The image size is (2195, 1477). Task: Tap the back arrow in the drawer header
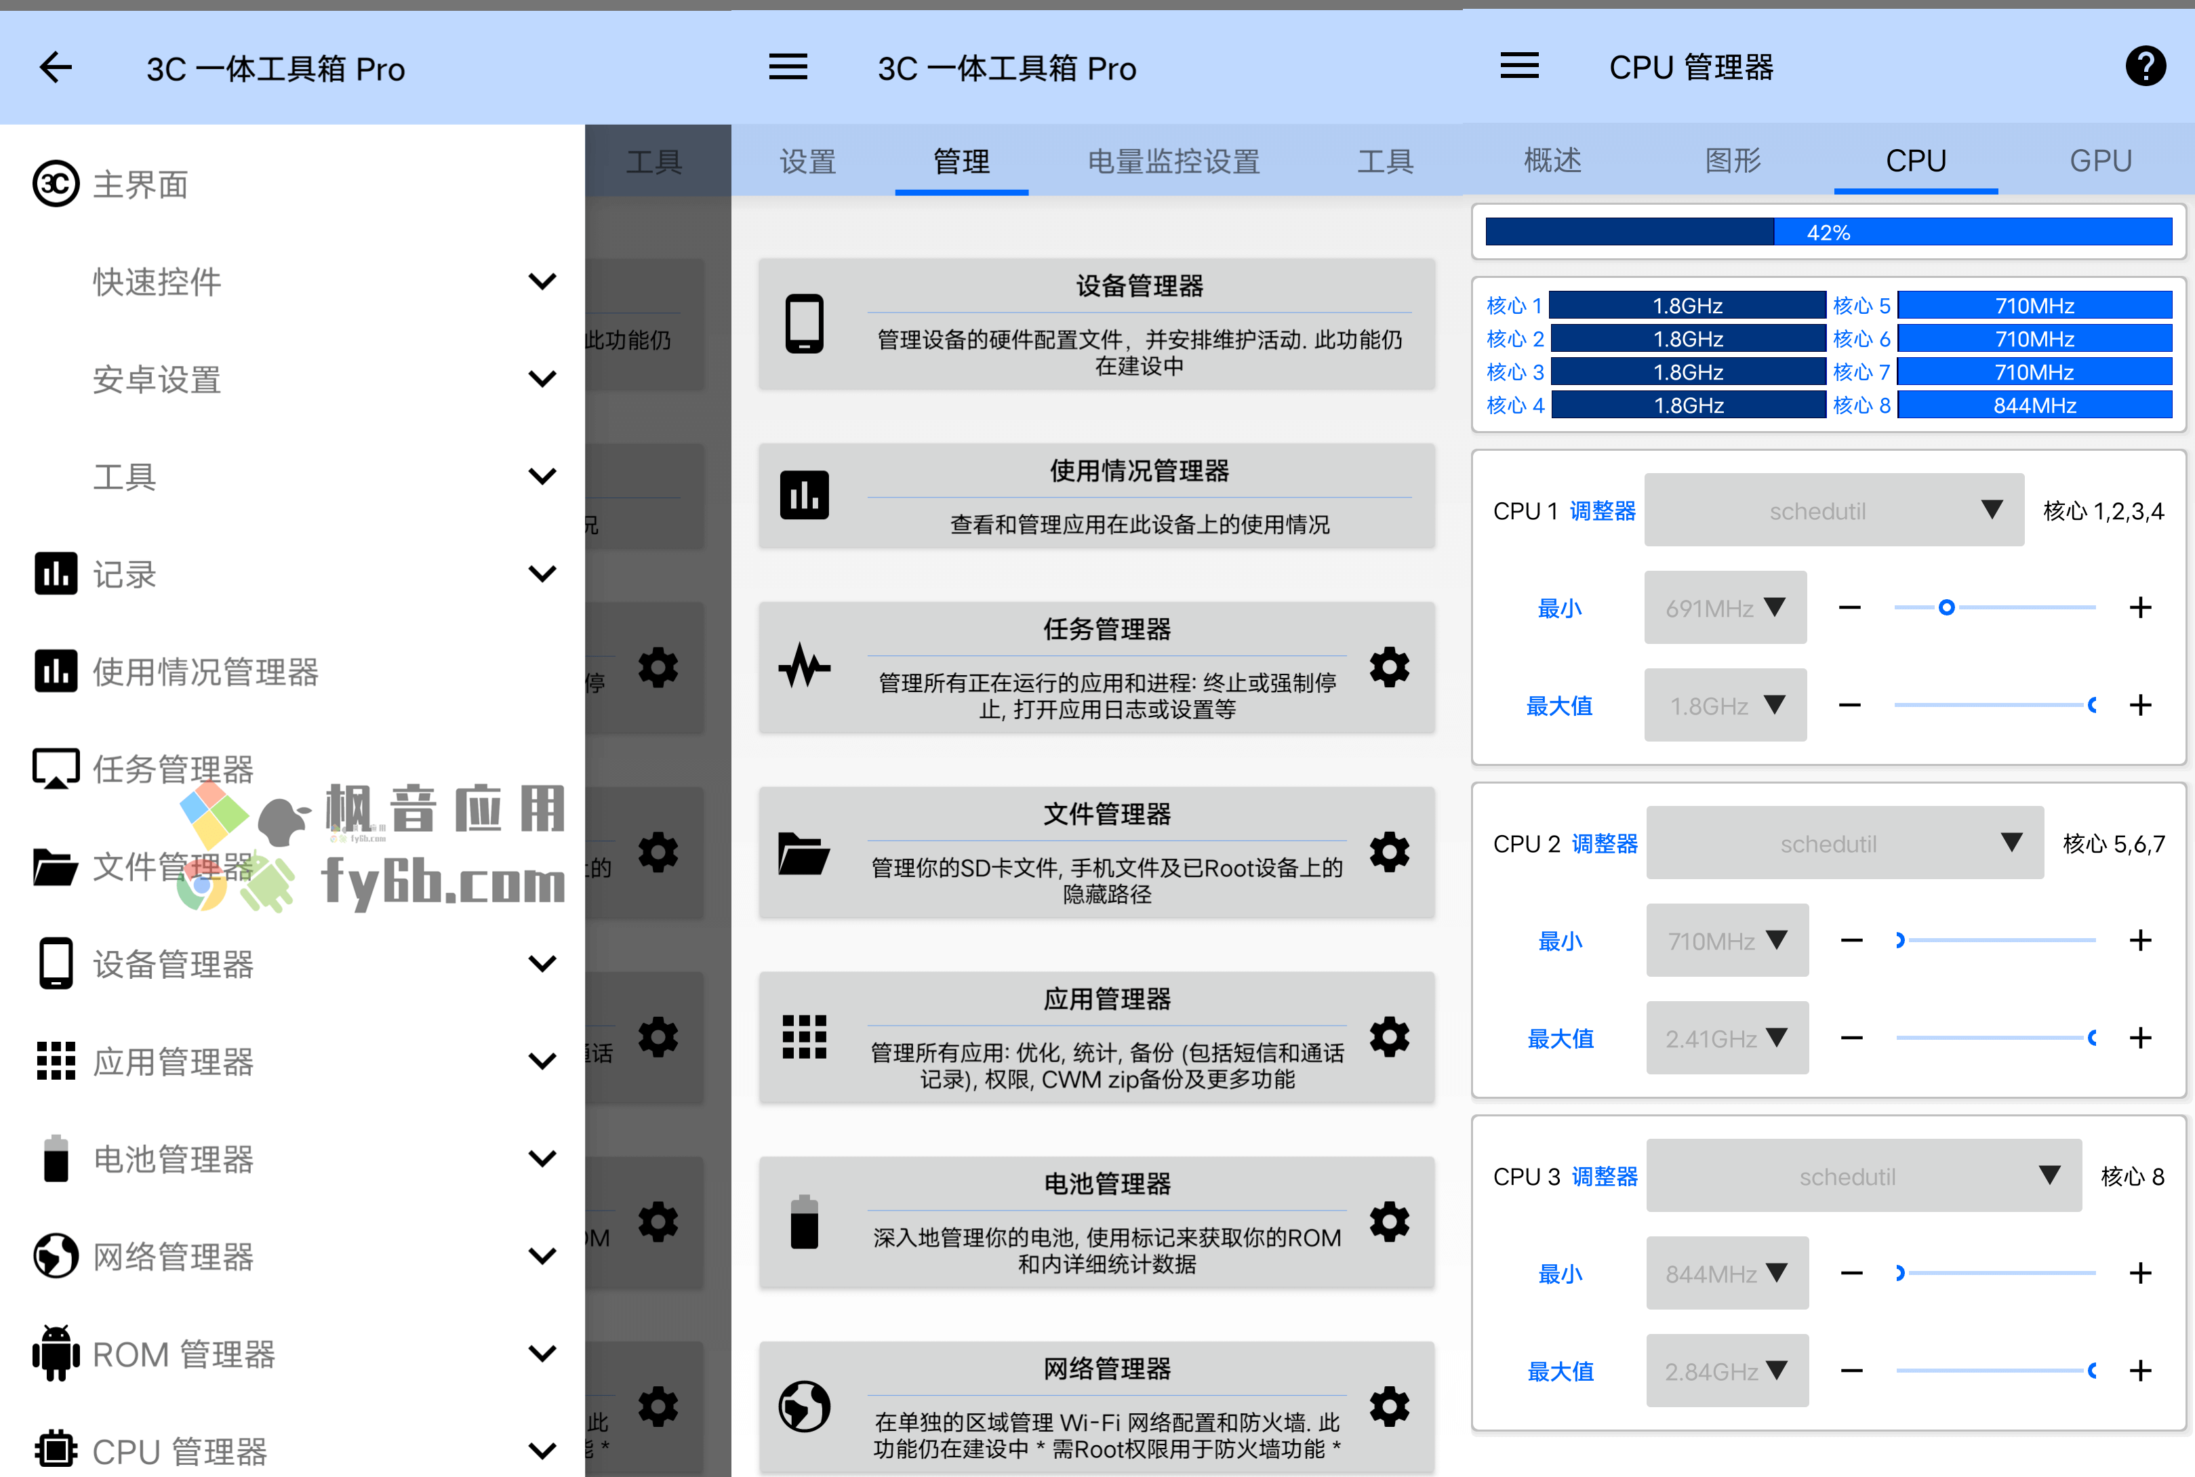pos(56,68)
